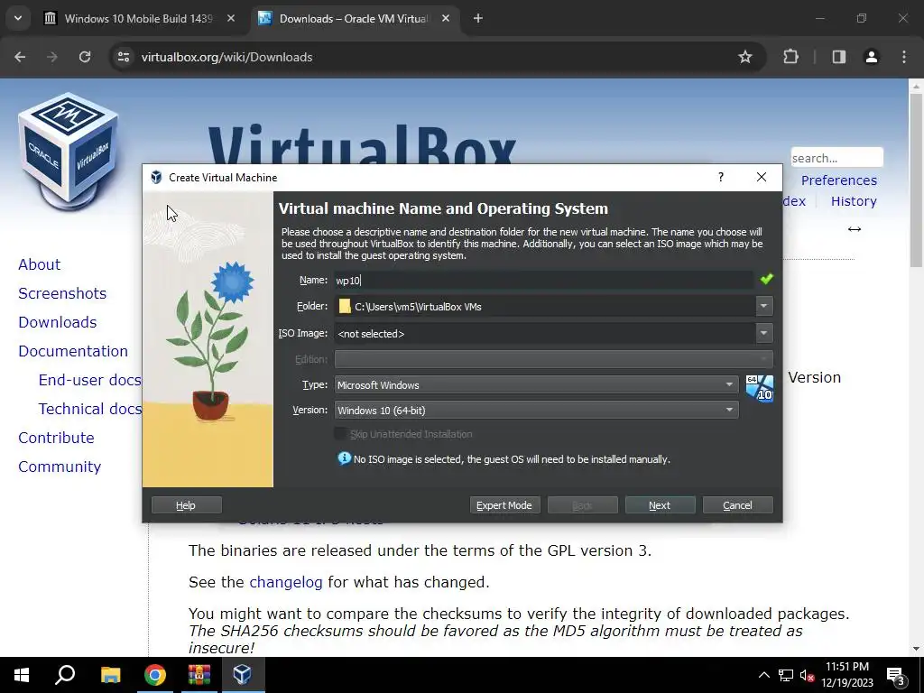
Task: Open the Type dropdown Microsoft Windows
Action: pyautogui.click(x=536, y=384)
